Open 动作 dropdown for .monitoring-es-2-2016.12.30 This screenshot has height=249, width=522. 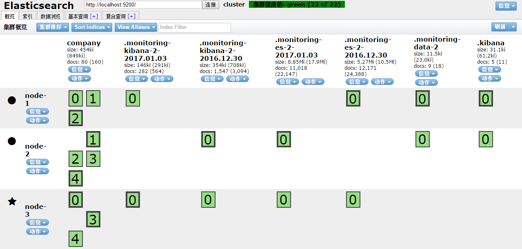[x=382, y=82]
